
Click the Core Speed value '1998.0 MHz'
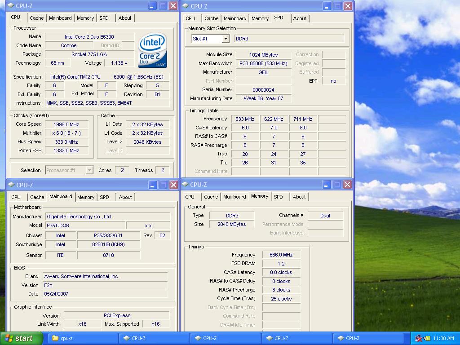pos(66,124)
